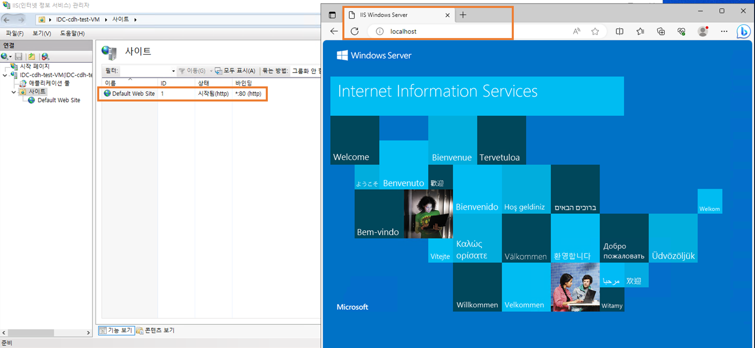Click the 시작됨(http) status cell

[213, 94]
